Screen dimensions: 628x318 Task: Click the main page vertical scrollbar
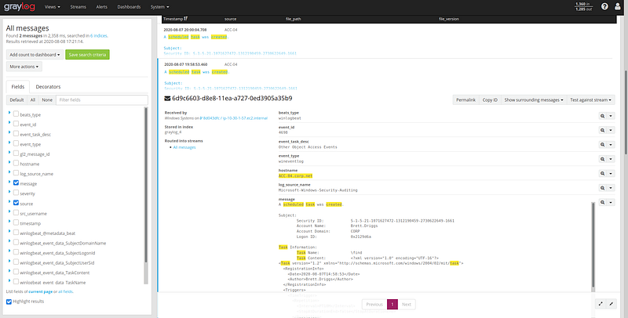(625, 112)
